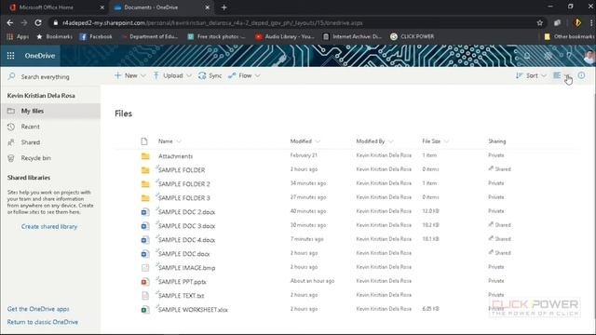Click the browser address bar
This screenshot has height=335, width=596.
[292, 22]
